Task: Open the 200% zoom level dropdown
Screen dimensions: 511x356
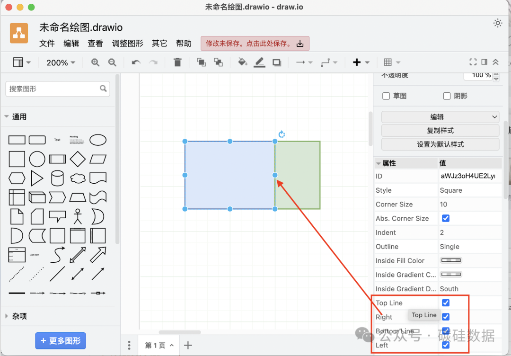Action: 61,62
